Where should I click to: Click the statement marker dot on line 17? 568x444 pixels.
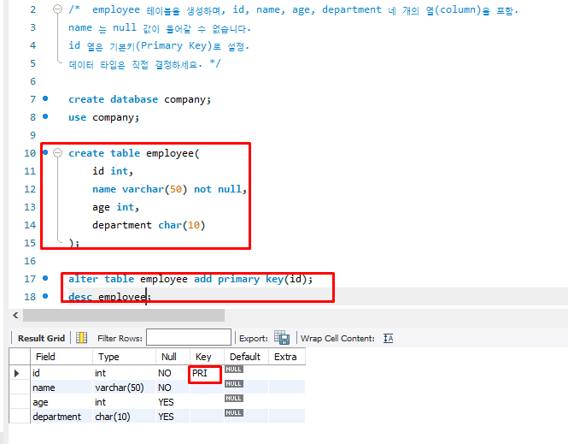tap(45, 278)
